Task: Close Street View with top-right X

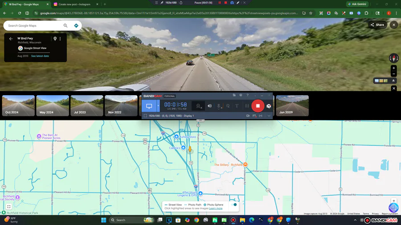Action: pos(394,25)
